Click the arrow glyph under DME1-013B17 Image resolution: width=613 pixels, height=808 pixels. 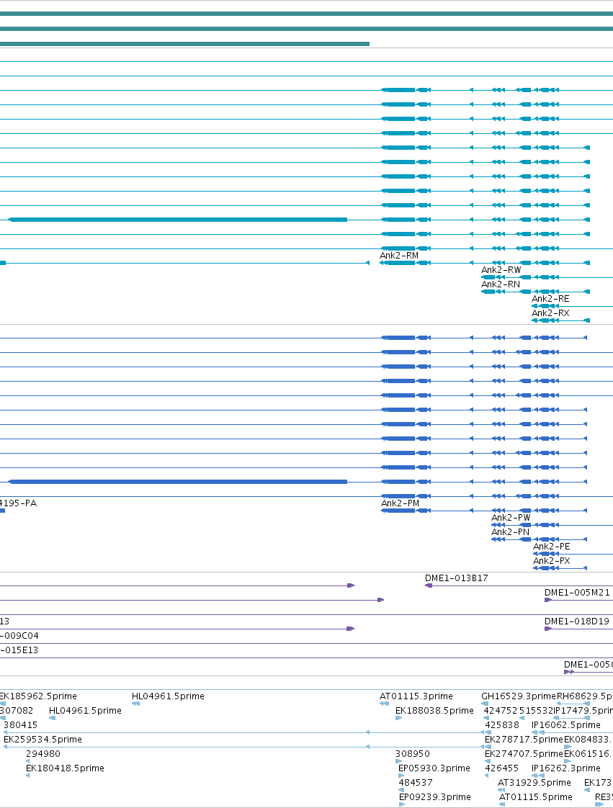429,586
